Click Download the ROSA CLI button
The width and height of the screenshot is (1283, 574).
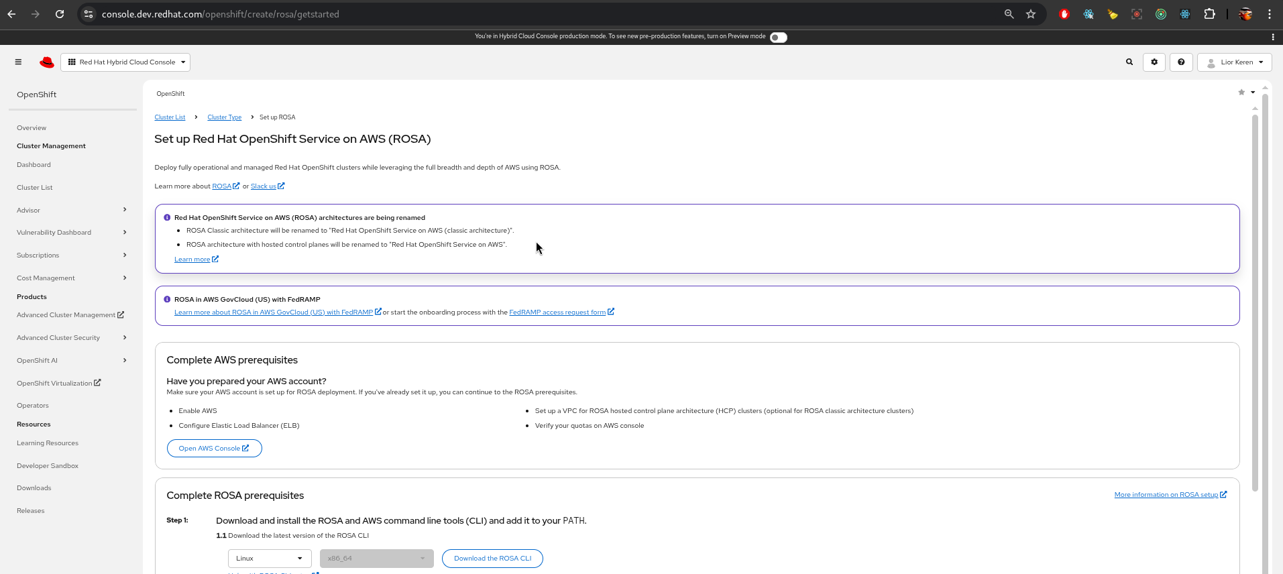click(x=492, y=559)
